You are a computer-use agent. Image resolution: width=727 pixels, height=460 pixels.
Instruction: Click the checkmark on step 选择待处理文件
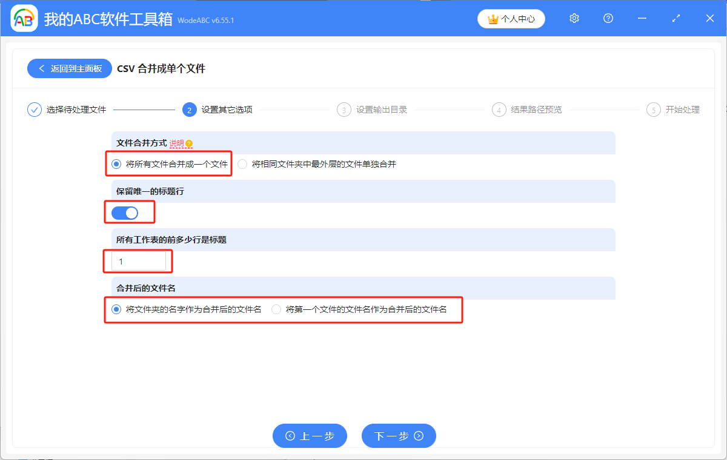click(x=34, y=110)
